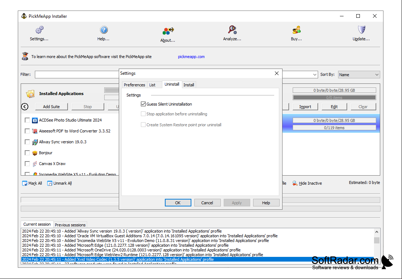
Task: Check the Bonjour checkbox
Action: click(27, 153)
